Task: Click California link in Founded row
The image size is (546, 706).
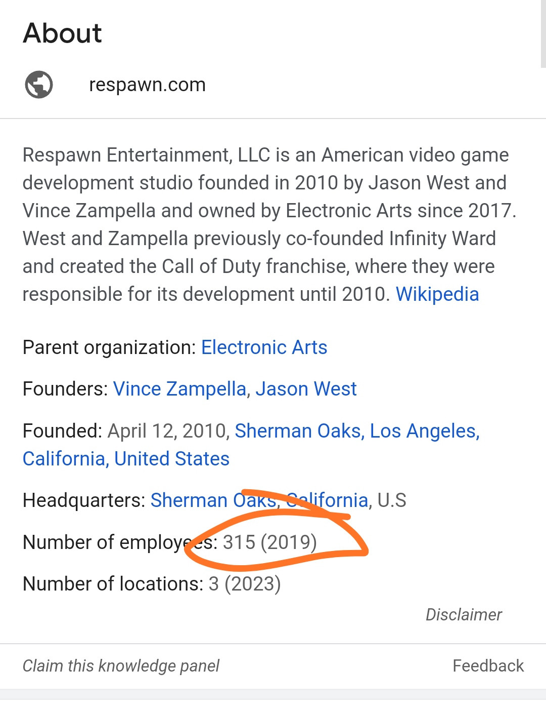Action: click(64, 459)
